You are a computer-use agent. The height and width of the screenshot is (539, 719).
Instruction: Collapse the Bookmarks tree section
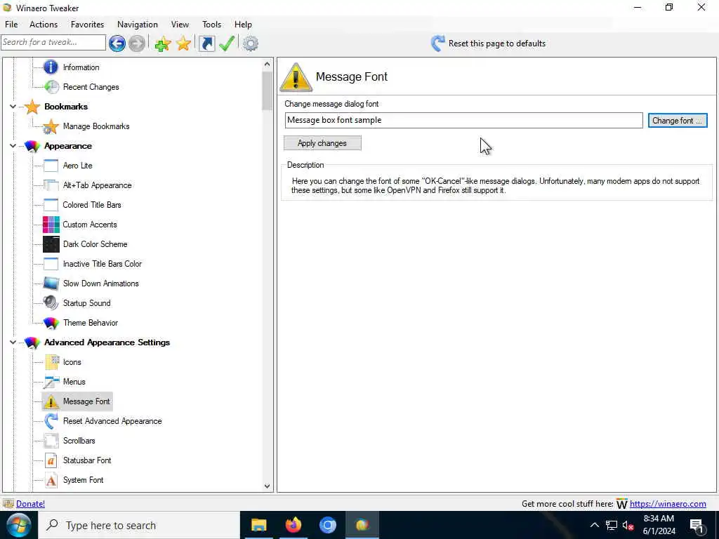coord(13,107)
